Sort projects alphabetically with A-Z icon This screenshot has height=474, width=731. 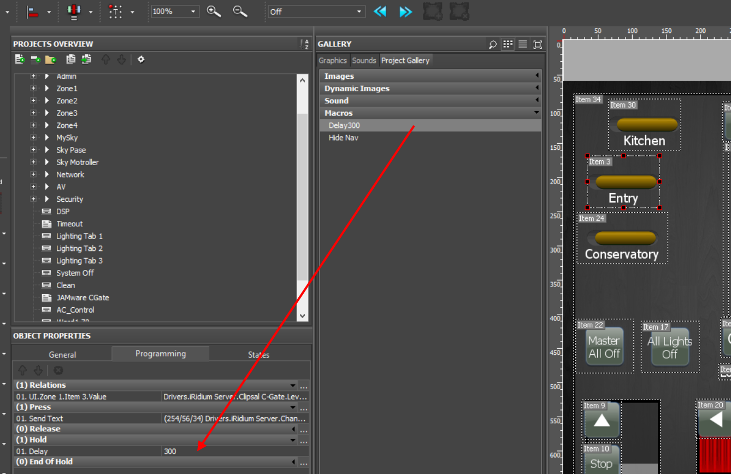[305, 44]
